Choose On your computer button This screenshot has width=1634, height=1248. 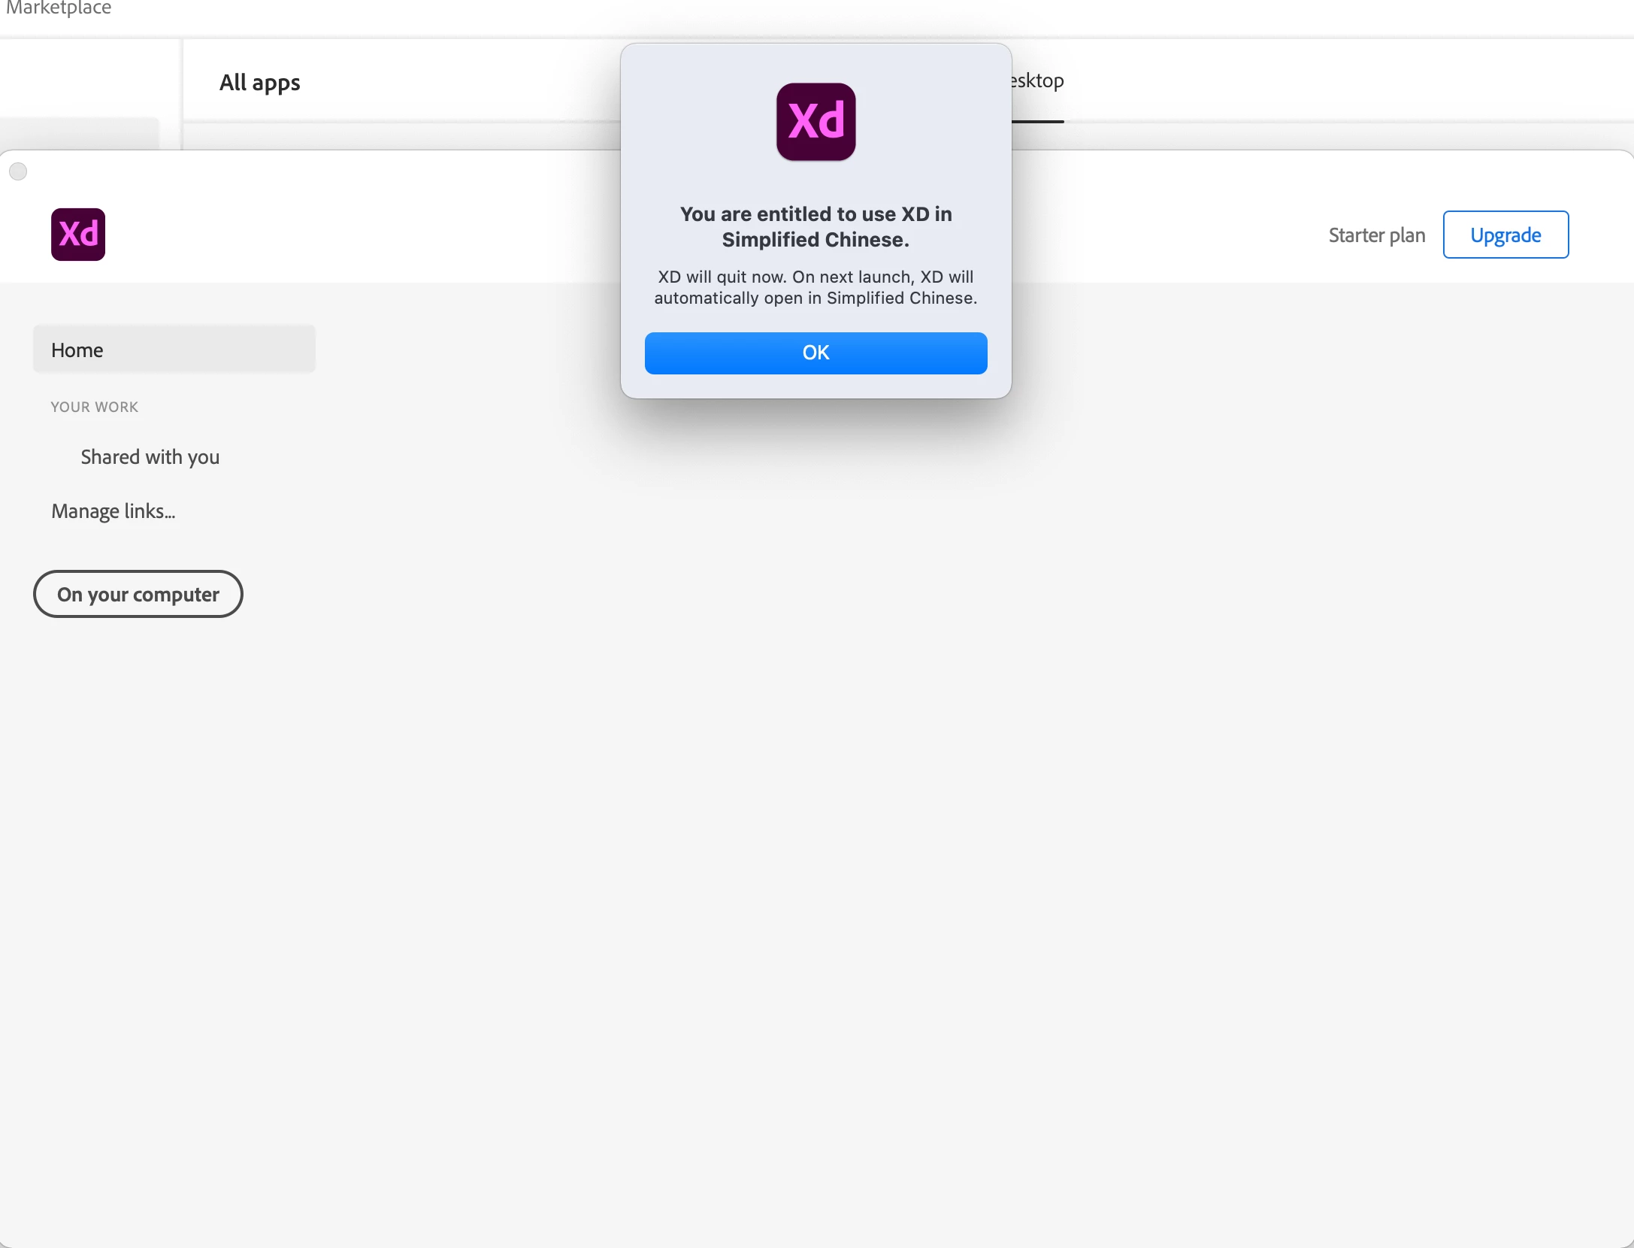(138, 594)
